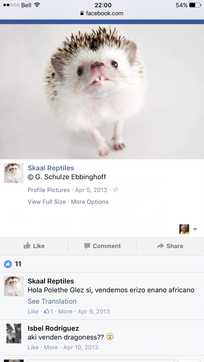Open the blue reactions count showing 11

coord(13,264)
